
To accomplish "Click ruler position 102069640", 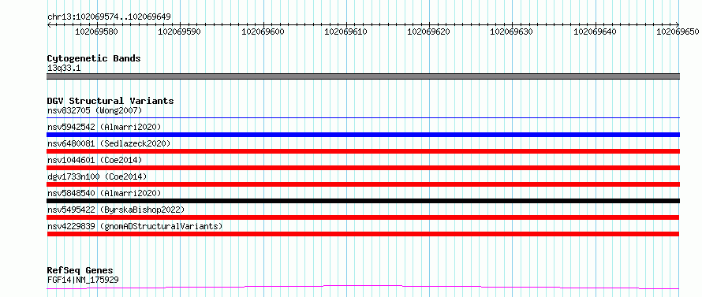I will pos(595,32).
